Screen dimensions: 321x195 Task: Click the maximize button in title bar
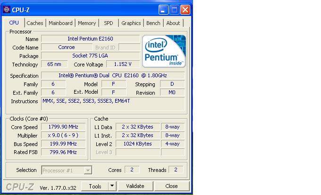coord(174,9)
